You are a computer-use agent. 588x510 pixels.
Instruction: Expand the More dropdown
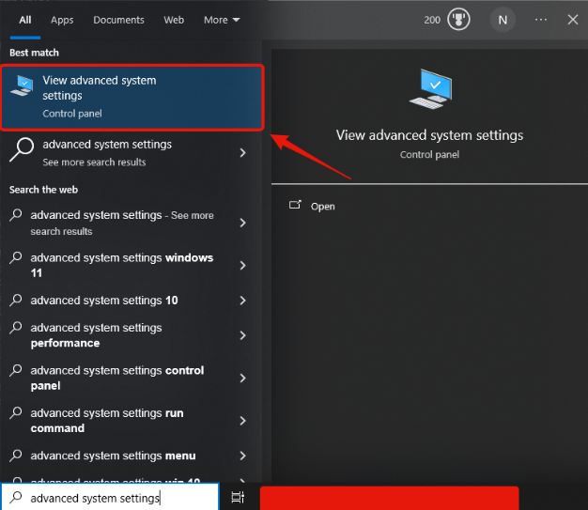coord(222,20)
